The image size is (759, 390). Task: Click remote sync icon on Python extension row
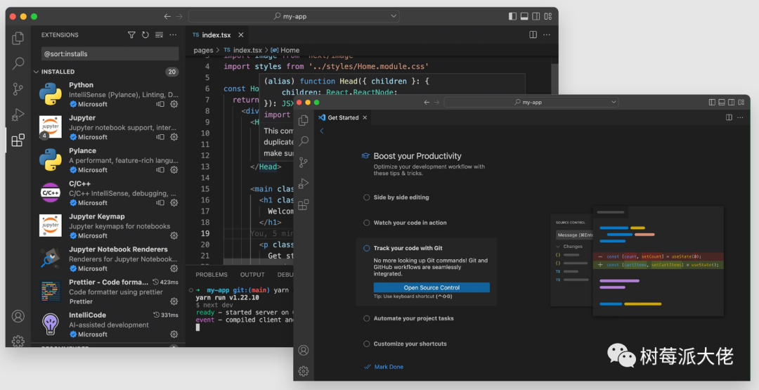[160, 104]
